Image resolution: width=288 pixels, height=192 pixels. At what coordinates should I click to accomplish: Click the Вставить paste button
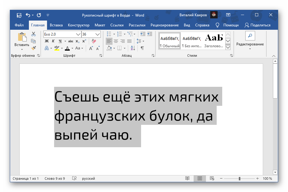22,40
